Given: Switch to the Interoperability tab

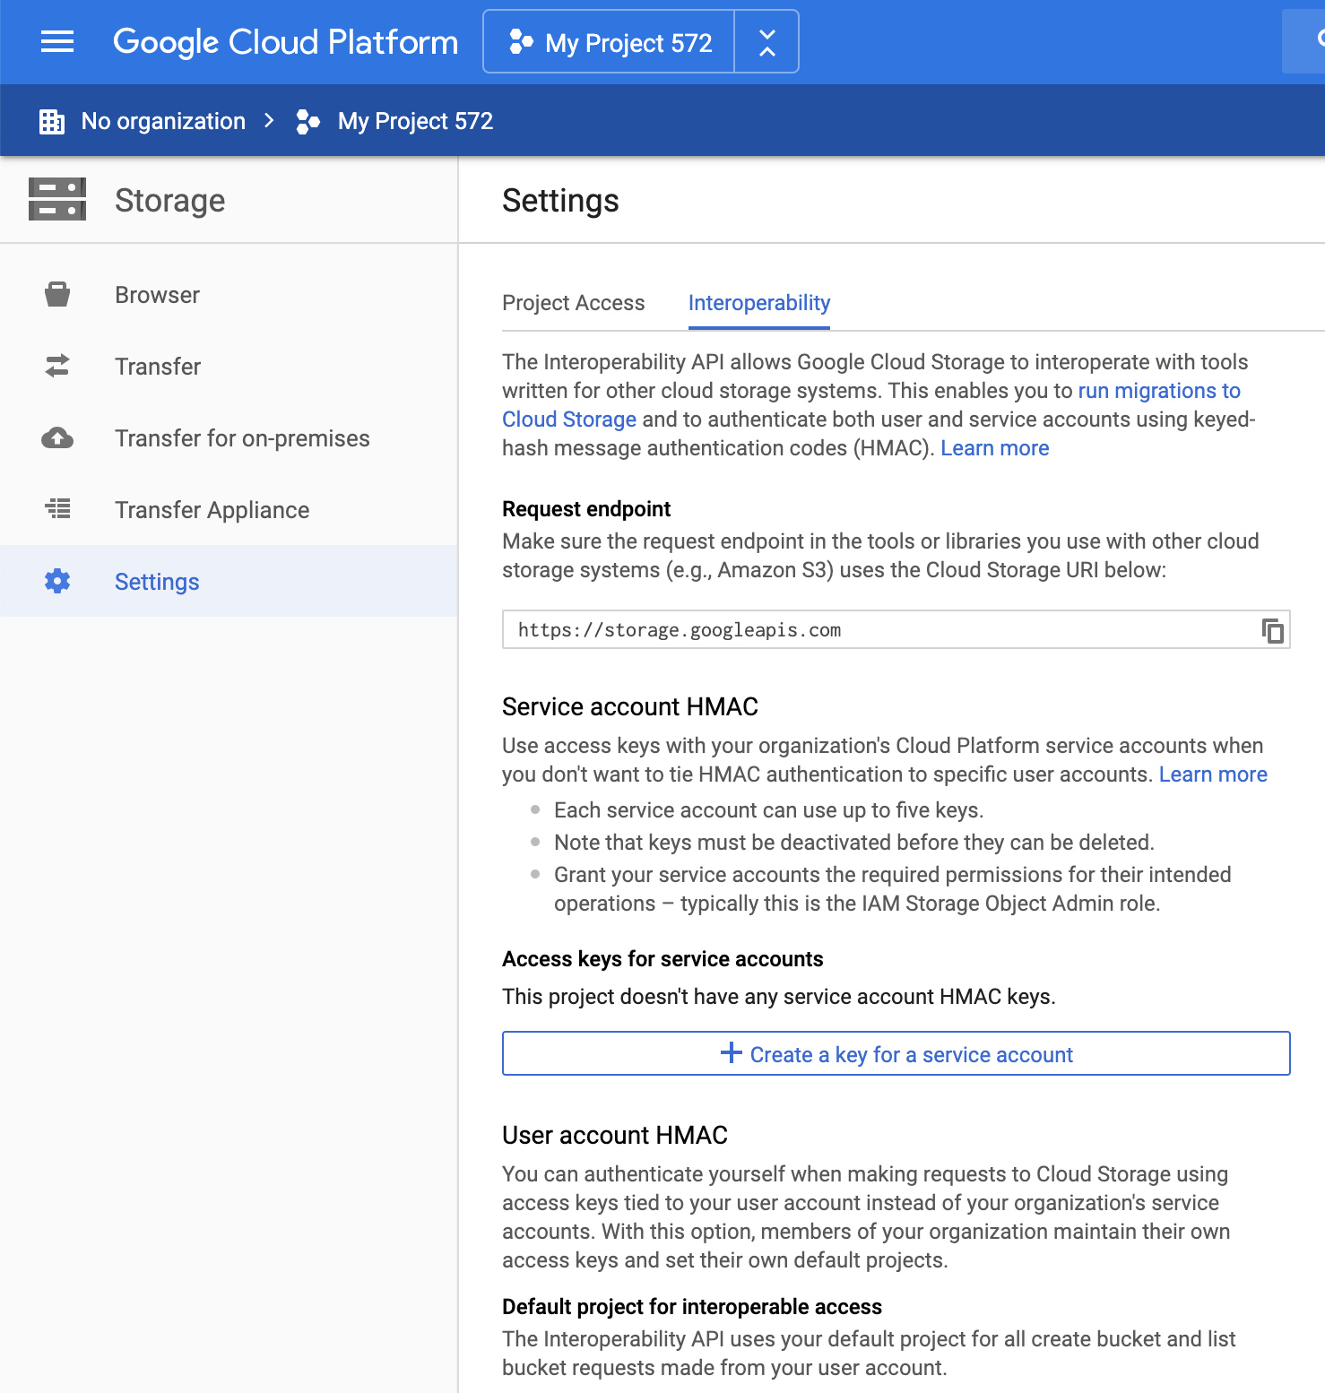Looking at the screenshot, I should tap(759, 303).
